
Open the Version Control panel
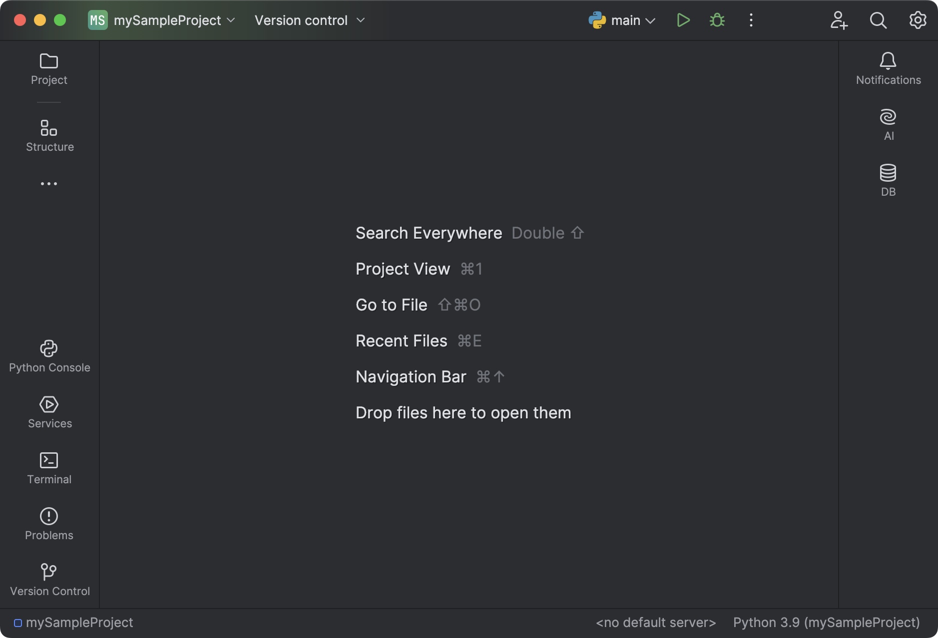(x=48, y=579)
